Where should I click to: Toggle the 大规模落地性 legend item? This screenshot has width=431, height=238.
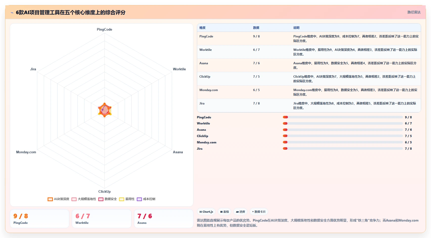[84, 199]
